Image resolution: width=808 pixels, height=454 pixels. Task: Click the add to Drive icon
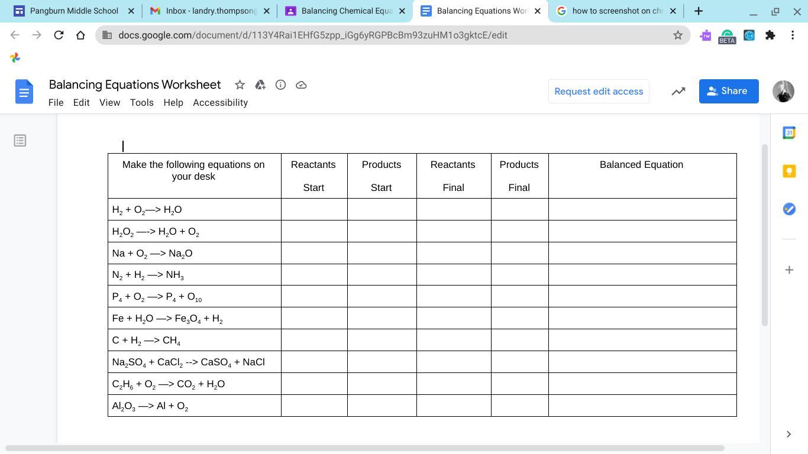point(260,85)
